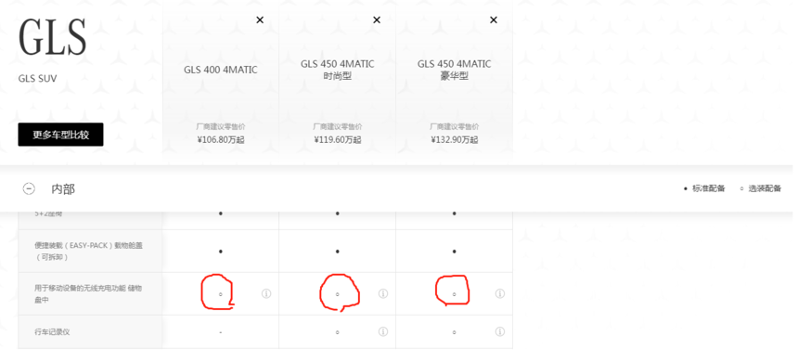The image size is (798, 362).
Task: Remove GLS 450 4MATIC 豪华型 column
Action: click(493, 19)
